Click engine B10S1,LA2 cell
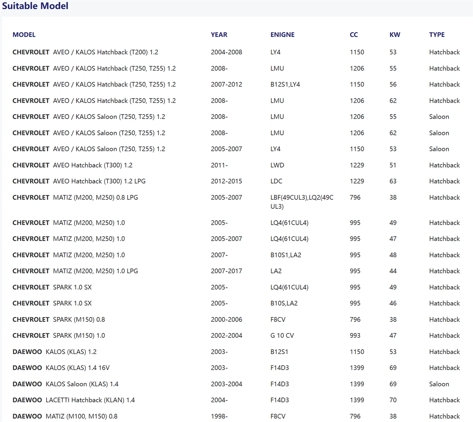473x422 pixels. [x=286, y=255]
